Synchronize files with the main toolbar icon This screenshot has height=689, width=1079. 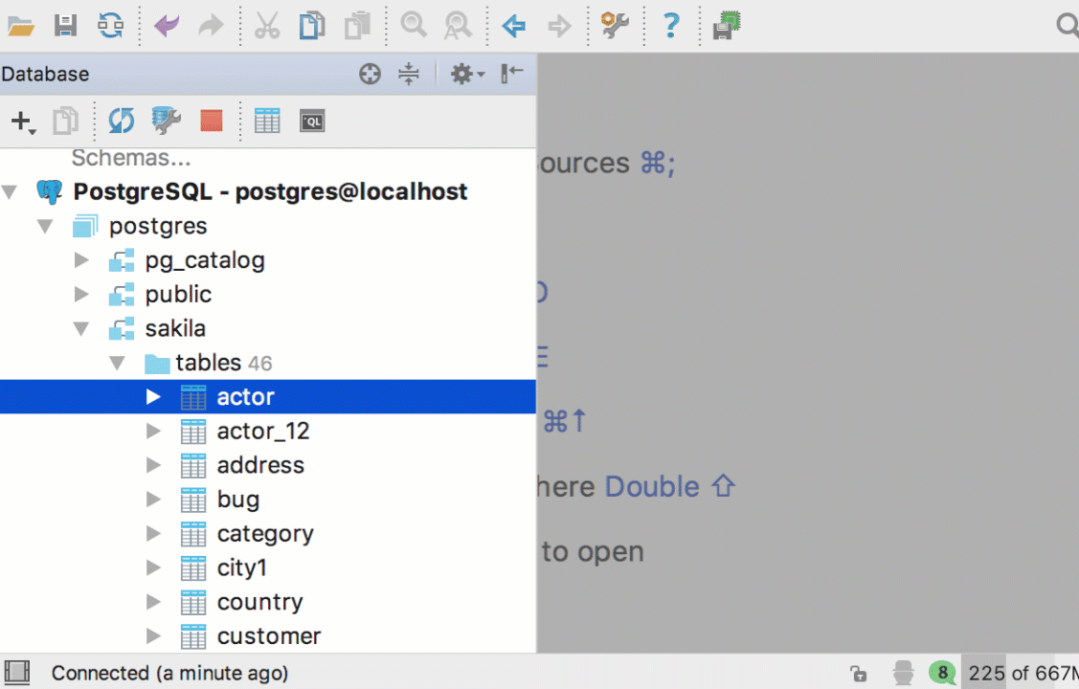tap(110, 26)
